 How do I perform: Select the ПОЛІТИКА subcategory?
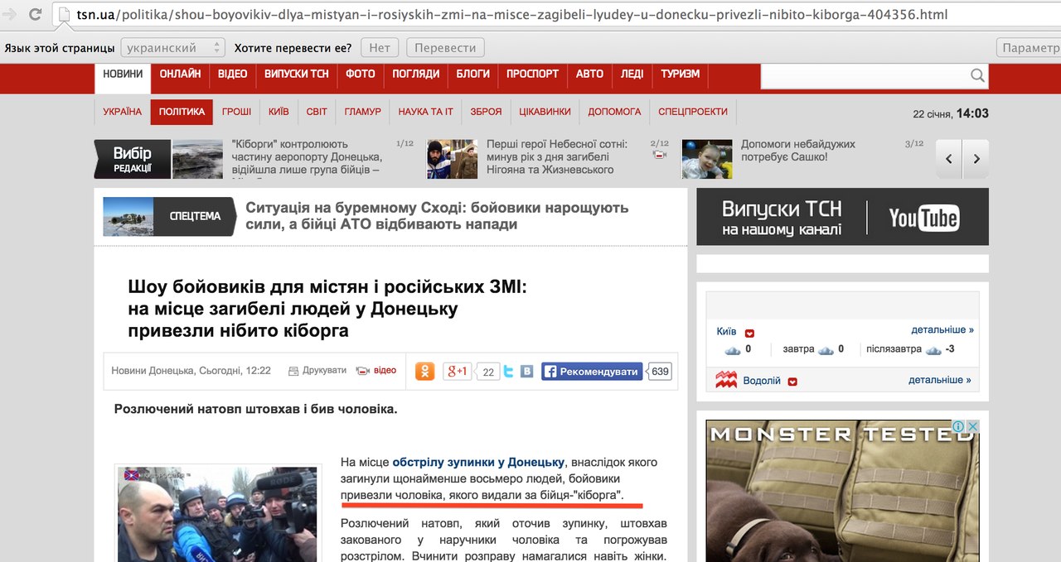182,112
